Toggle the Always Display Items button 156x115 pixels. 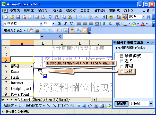coord(71,30)
